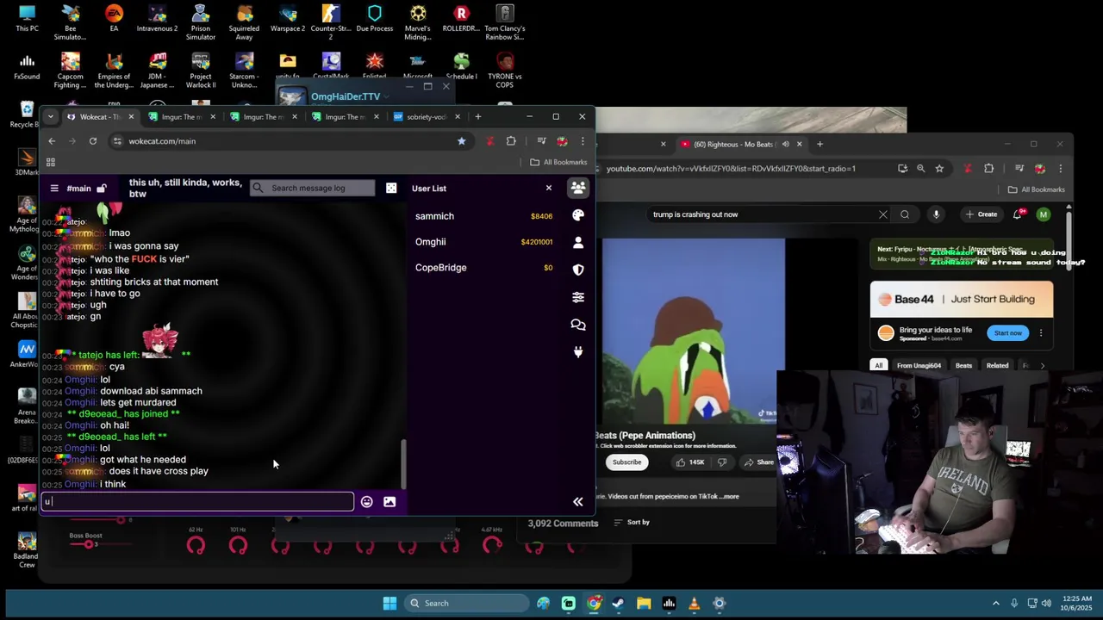Screen dimensions: 1103x620
Task: Open the Sort by comments dropdown
Action: coord(633,522)
